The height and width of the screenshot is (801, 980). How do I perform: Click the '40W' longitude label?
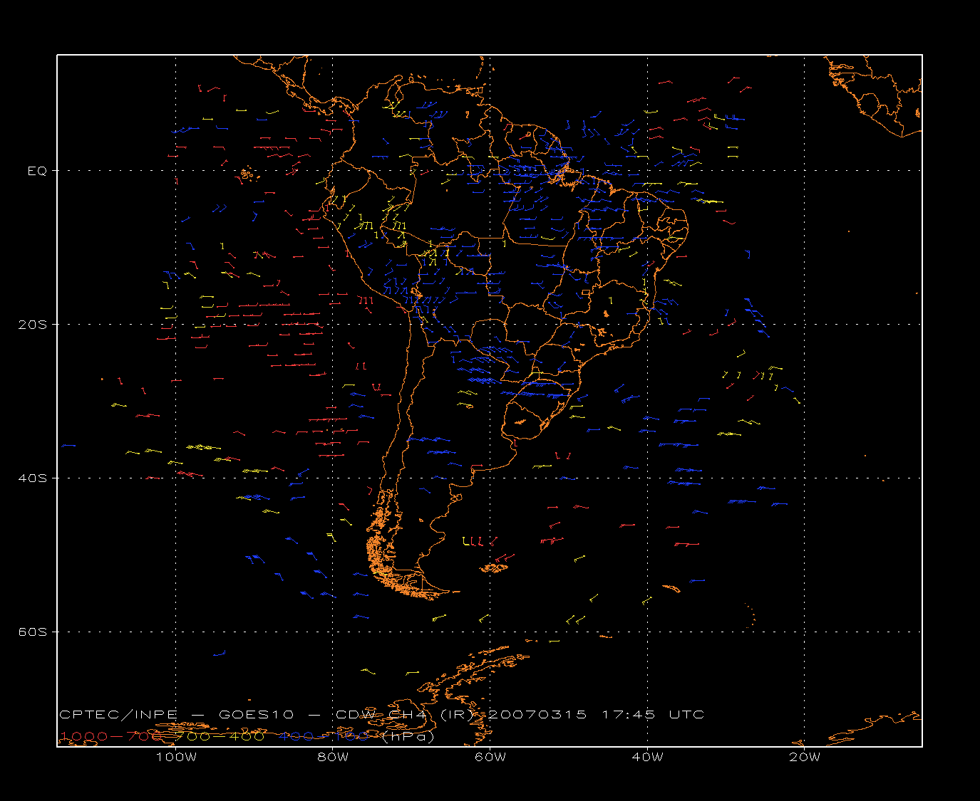point(647,757)
